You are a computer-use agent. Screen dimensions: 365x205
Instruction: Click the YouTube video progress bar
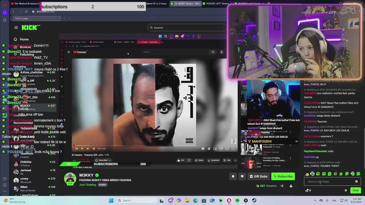tap(155, 145)
